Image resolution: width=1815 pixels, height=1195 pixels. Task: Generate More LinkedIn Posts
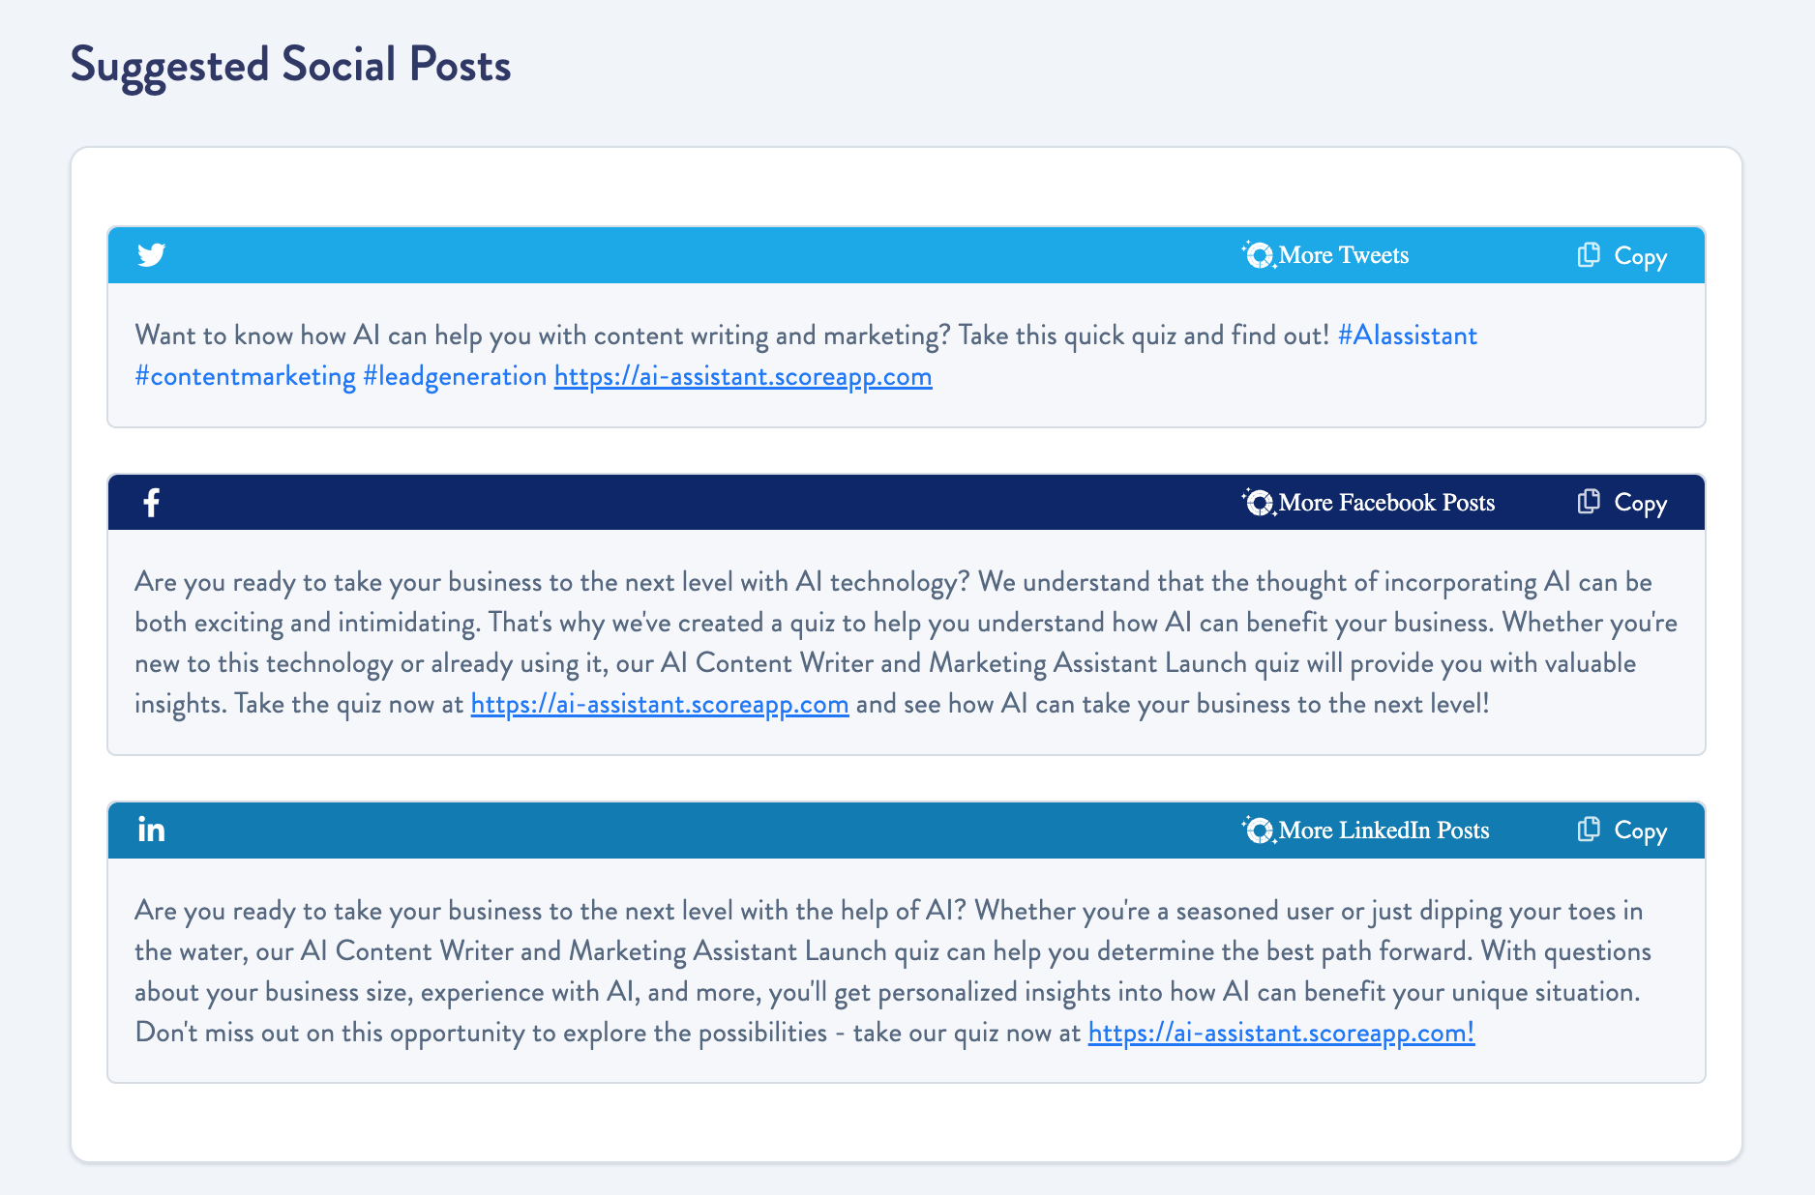[x=1383, y=831]
